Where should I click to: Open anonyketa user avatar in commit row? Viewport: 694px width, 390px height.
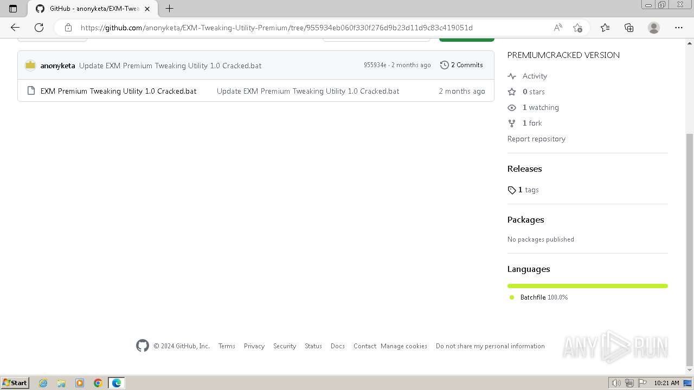point(30,65)
